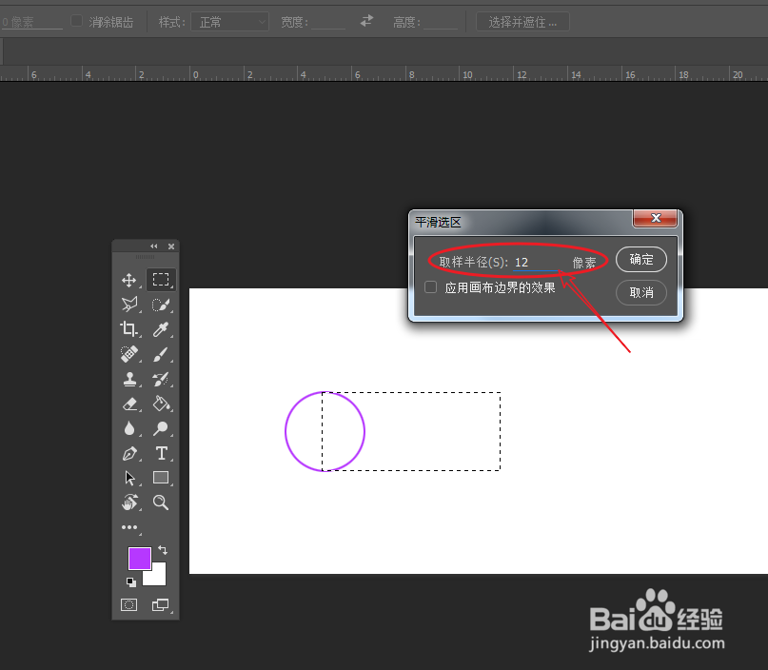
Task: Open the white background color picker
Action: point(158,578)
